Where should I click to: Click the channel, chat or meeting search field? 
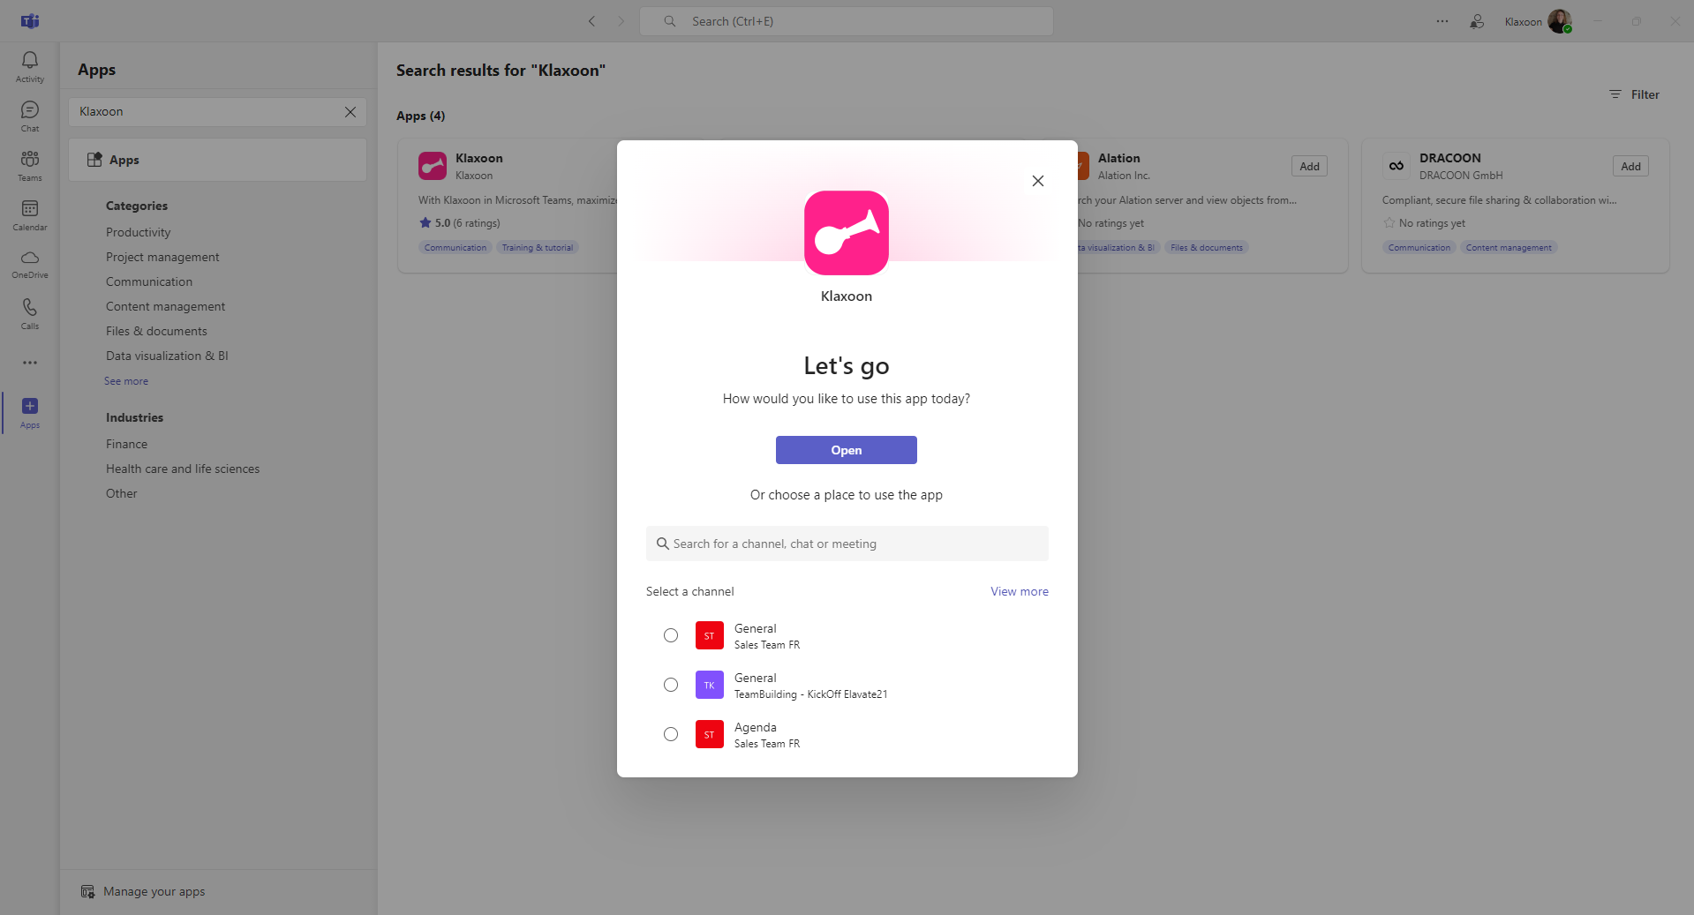(847, 544)
